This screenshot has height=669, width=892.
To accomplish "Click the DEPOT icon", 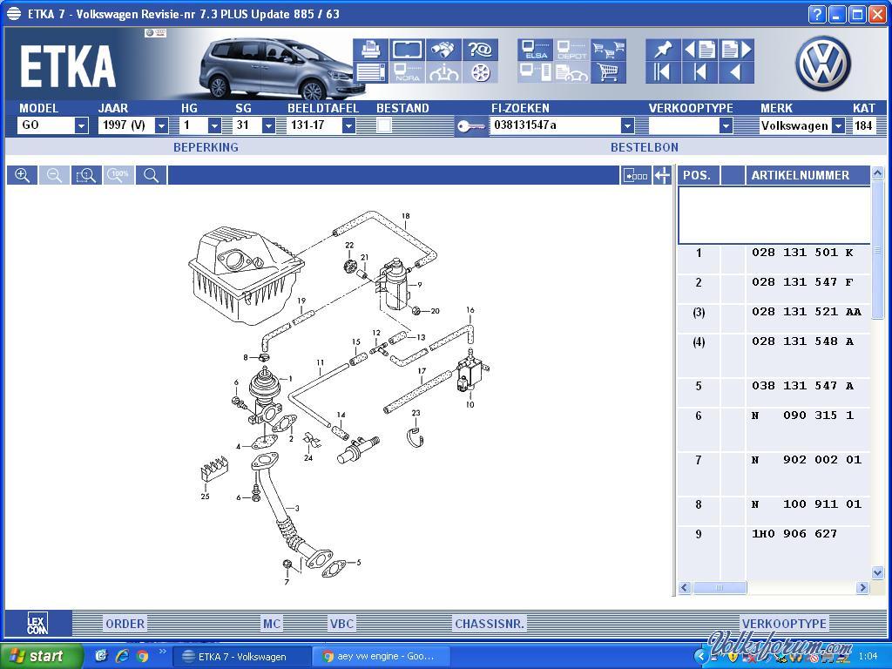I will 571,50.
